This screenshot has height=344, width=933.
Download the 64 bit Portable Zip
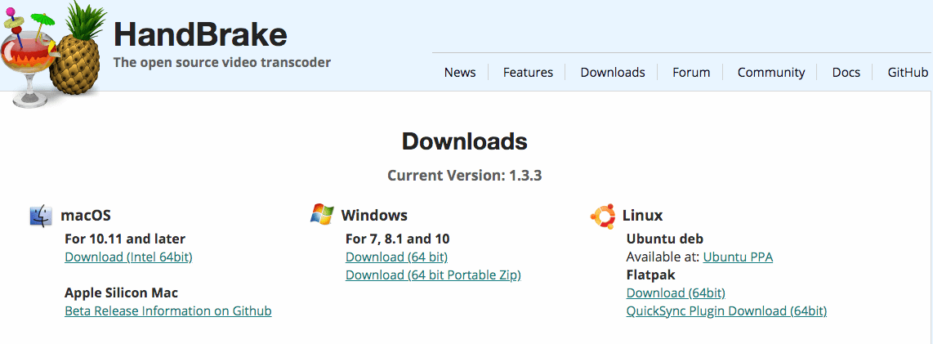433,275
